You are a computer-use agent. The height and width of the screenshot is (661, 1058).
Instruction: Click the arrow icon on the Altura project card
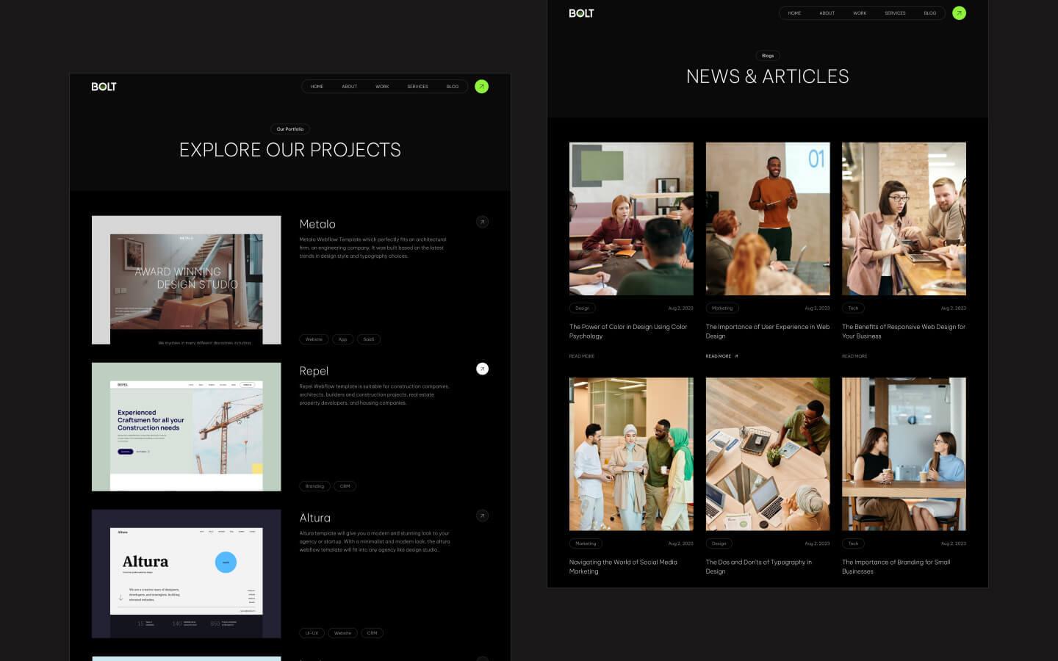click(482, 516)
